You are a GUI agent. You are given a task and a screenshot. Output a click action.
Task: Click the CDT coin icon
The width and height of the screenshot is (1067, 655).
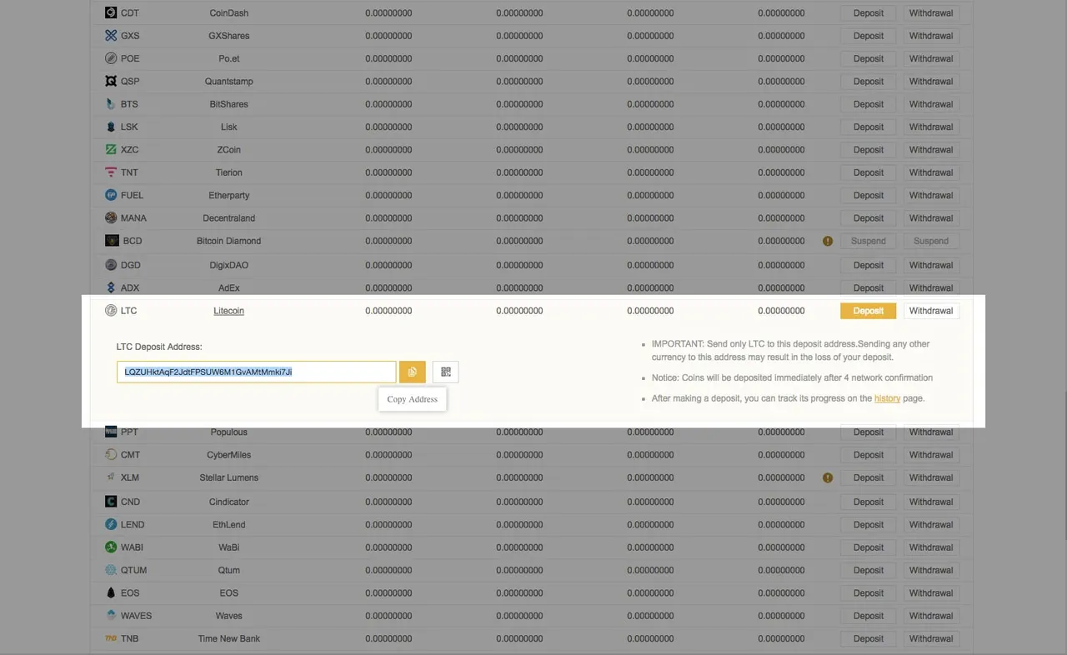(111, 12)
